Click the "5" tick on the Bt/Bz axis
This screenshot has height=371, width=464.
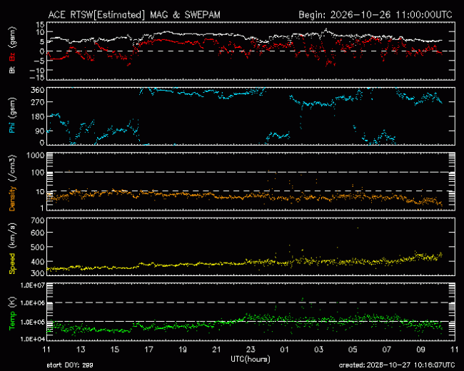pos(42,41)
